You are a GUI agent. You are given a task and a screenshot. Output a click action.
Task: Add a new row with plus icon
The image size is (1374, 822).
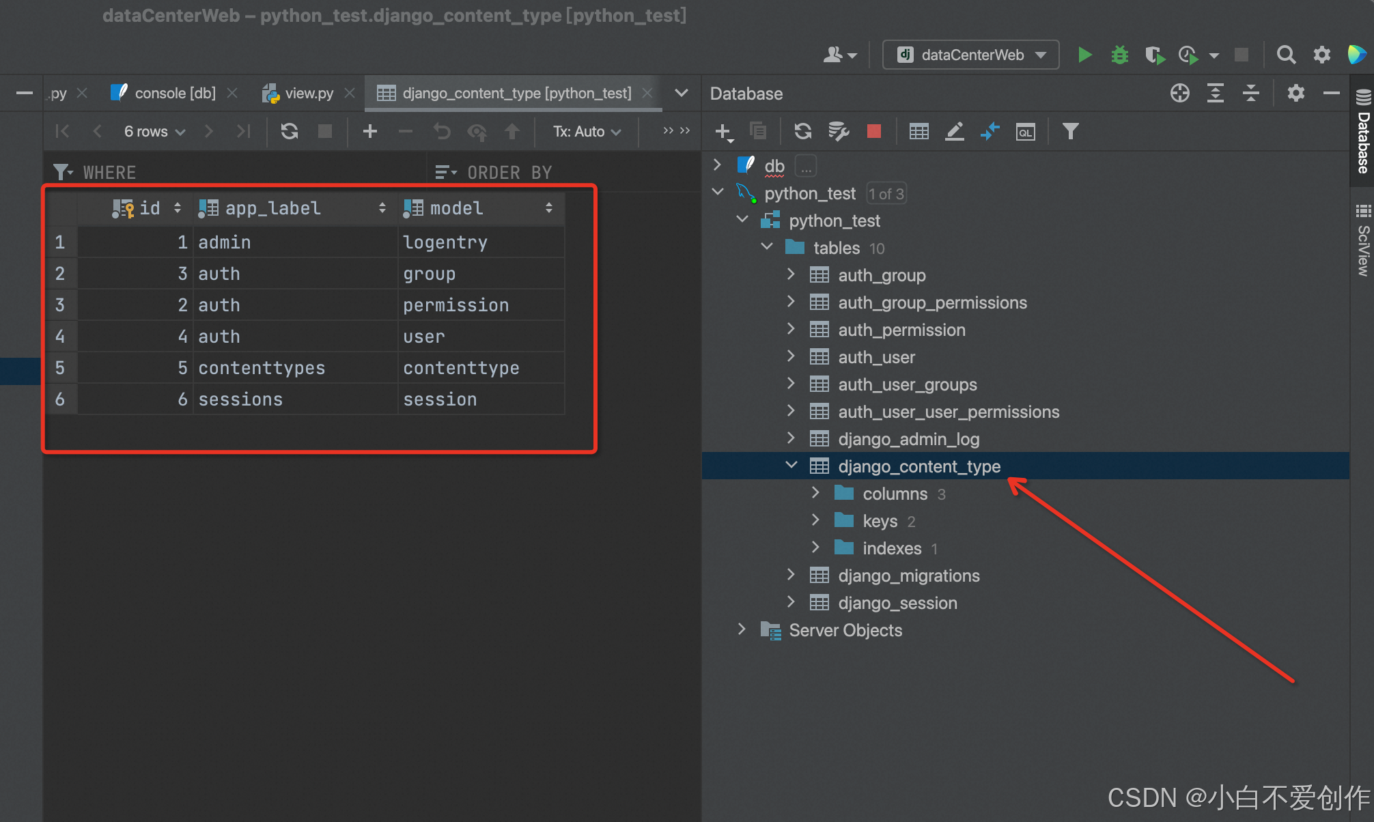click(x=370, y=131)
